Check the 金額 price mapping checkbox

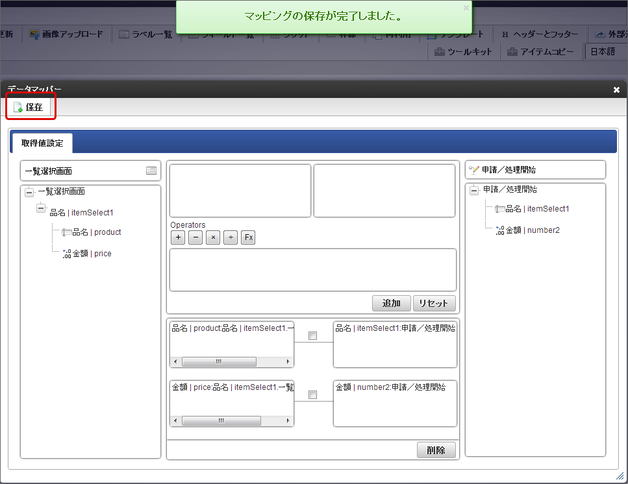pos(312,394)
